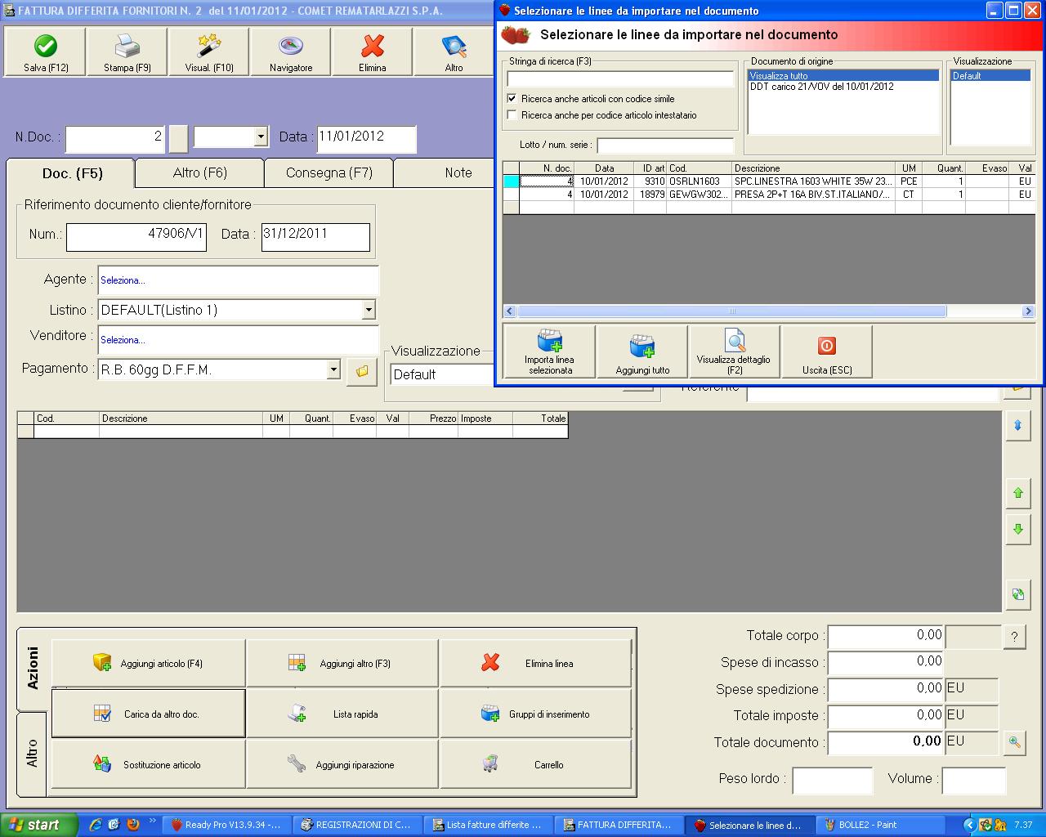Viewport: 1046px width, 837px height.
Task: Switch to Ready Pro V13.9.34 taskbar item
Action: [225, 825]
